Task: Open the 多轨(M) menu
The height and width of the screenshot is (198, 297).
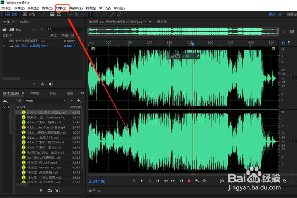Action: pyautogui.click(x=33, y=8)
